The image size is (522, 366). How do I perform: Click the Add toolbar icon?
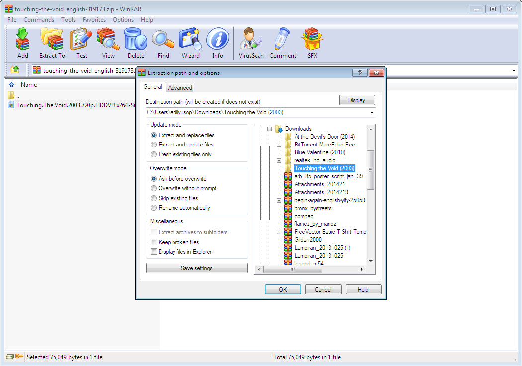(x=23, y=43)
